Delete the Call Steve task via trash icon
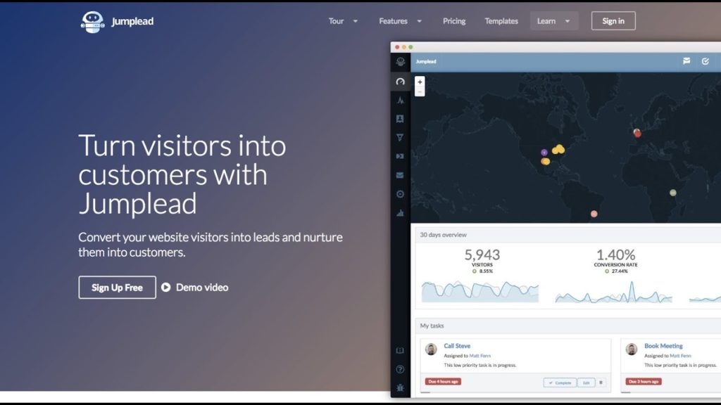Screen dimensions: 721x405 coord(601,382)
